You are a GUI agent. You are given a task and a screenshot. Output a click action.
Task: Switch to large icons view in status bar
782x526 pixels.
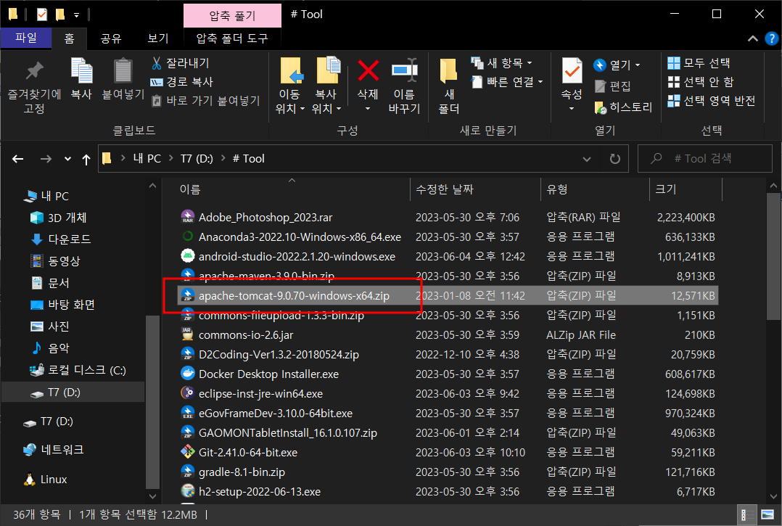767,514
